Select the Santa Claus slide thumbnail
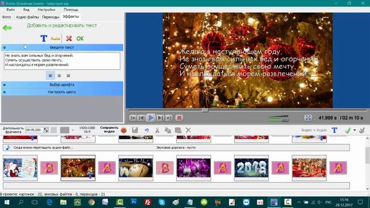The width and height of the screenshot is (370, 208). click(x=20, y=168)
